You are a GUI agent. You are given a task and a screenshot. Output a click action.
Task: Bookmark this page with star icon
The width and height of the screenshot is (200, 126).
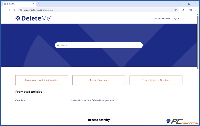tap(175, 10)
